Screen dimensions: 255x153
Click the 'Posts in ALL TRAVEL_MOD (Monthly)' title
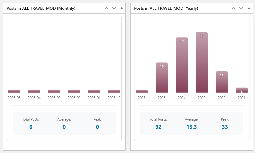pos(41,8)
